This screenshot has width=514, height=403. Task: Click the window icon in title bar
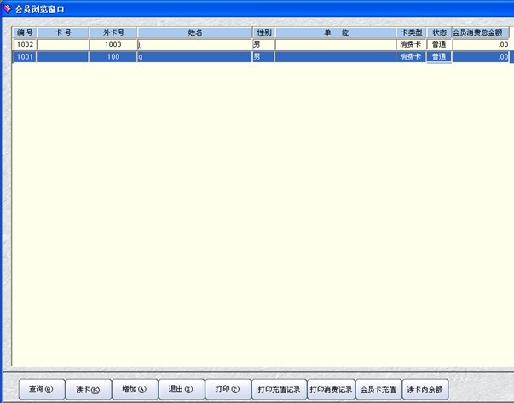pos(7,8)
